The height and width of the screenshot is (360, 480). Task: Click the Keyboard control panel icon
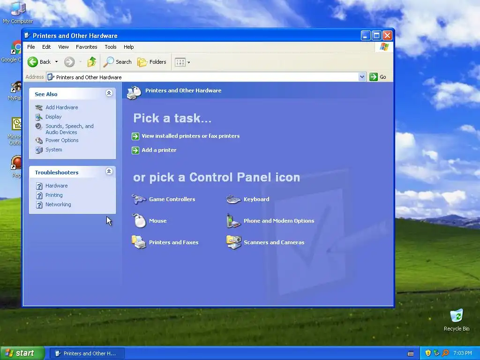[x=233, y=200]
